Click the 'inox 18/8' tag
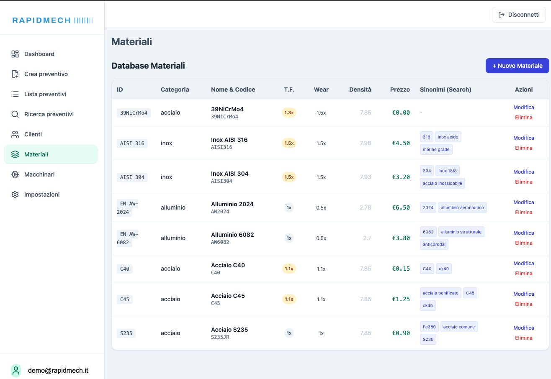This screenshot has height=379, width=551. point(448,171)
